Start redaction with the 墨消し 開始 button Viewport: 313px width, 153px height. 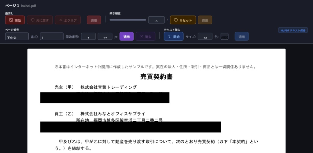pyautogui.click(x=15, y=20)
